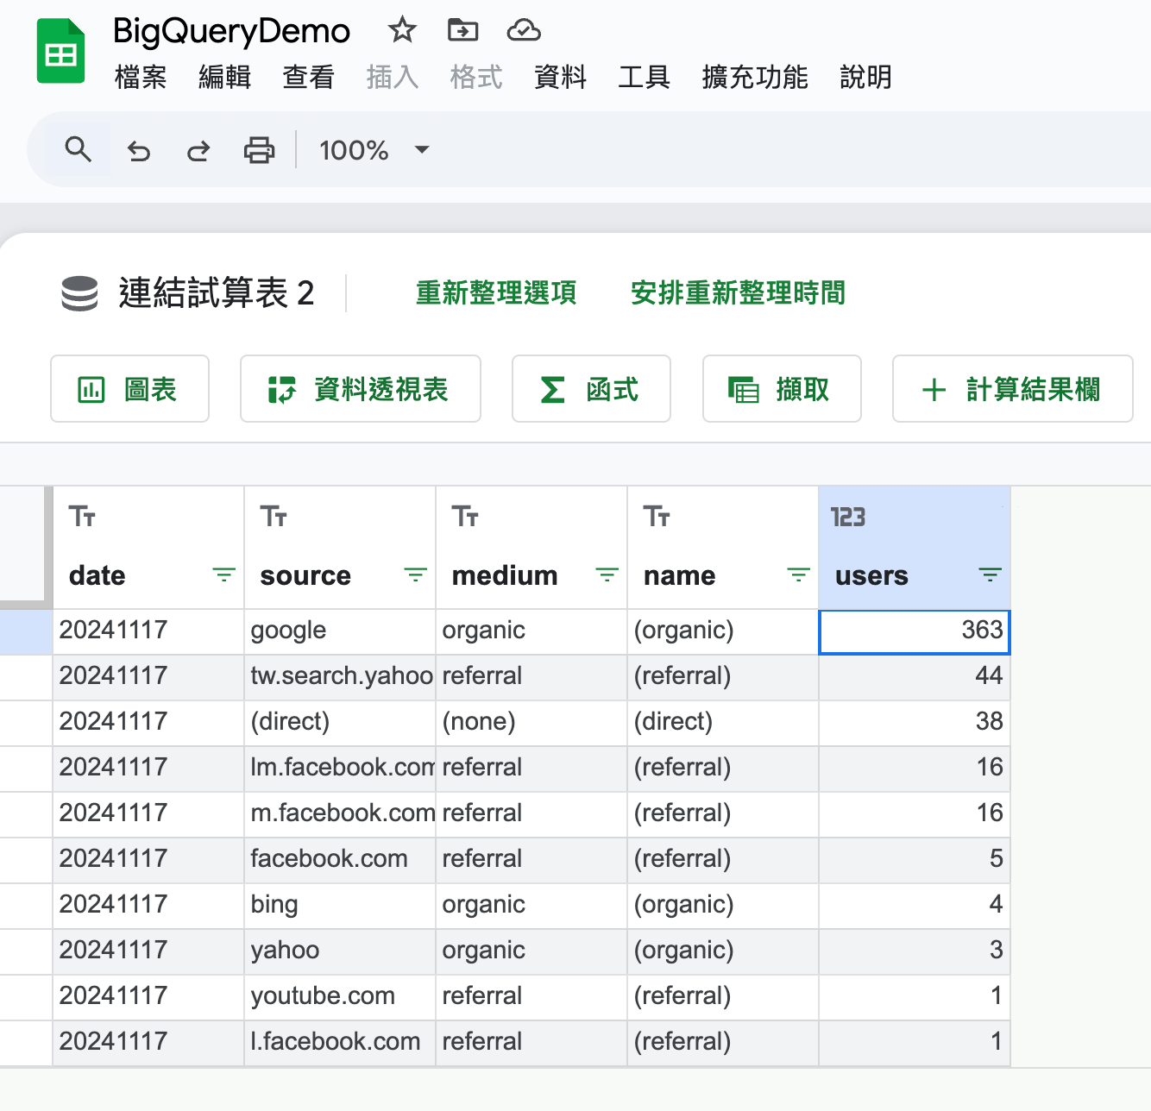1151x1111 pixels.
Task: Click the 擷取 button
Action: 782,389
